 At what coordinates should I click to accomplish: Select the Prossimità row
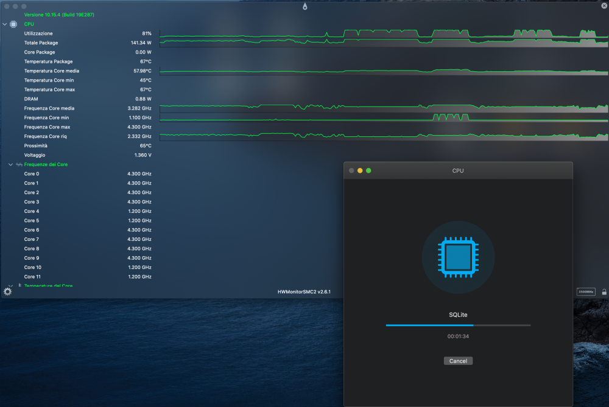pyautogui.click(x=87, y=145)
